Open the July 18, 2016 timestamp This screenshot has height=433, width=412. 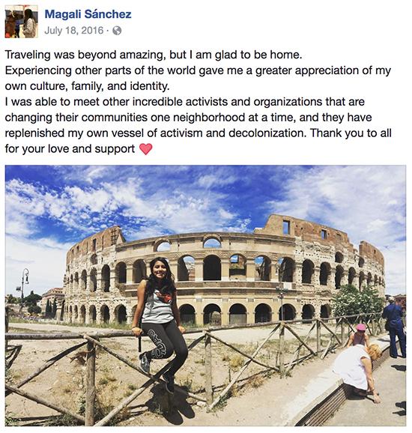pos(74,31)
